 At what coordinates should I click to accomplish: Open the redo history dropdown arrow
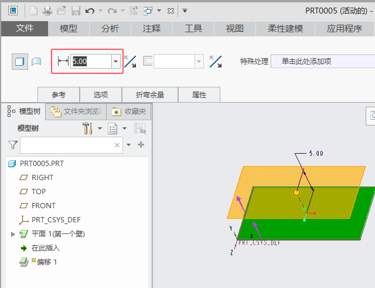(x=122, y=11)
